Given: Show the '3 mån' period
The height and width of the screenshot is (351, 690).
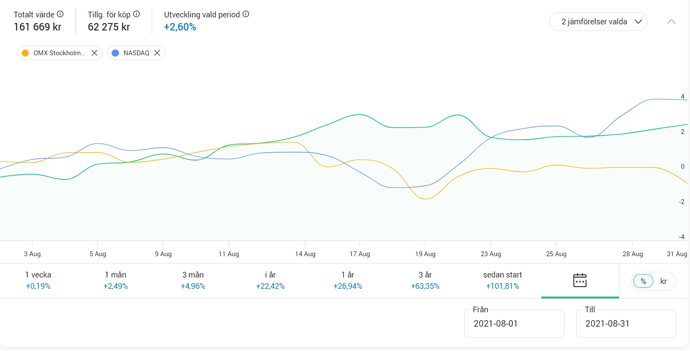Looking at the screenshot, I should pyautogui.click(x=193, y=280).
